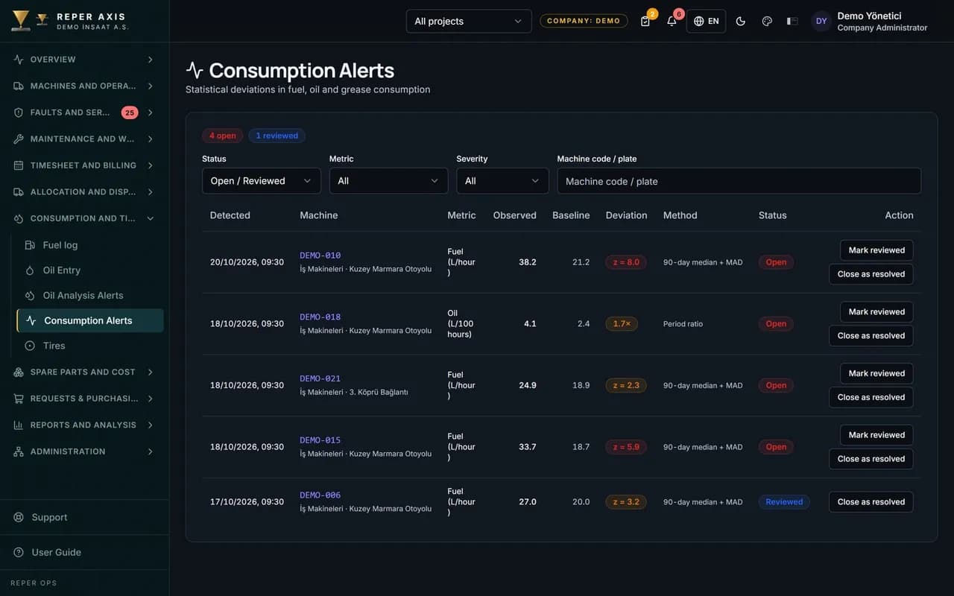Screen dimensions: 954x596
Task: Click the Fuel log pump icon
Action: (x=30, y=245)
